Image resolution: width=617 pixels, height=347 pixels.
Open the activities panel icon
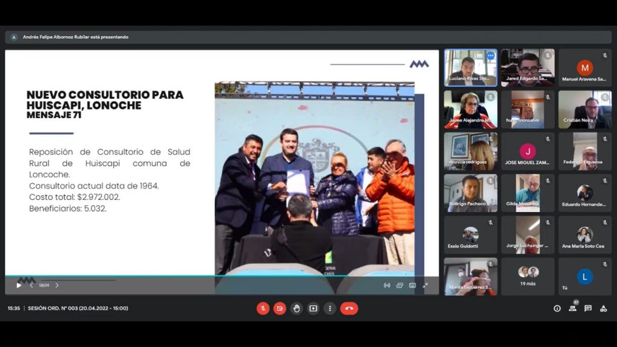pyautogui.click(x=603, y=308)
